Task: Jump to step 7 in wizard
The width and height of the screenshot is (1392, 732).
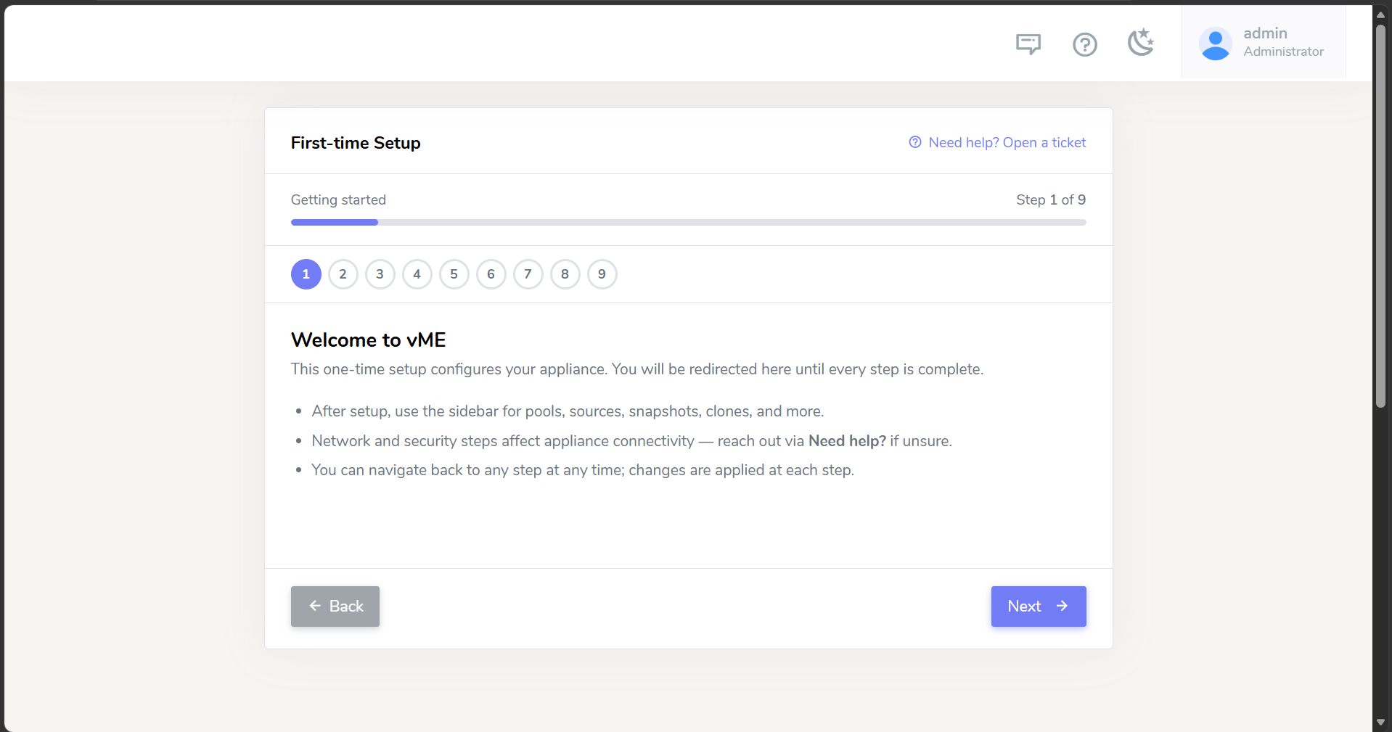Action: point(528,274)
